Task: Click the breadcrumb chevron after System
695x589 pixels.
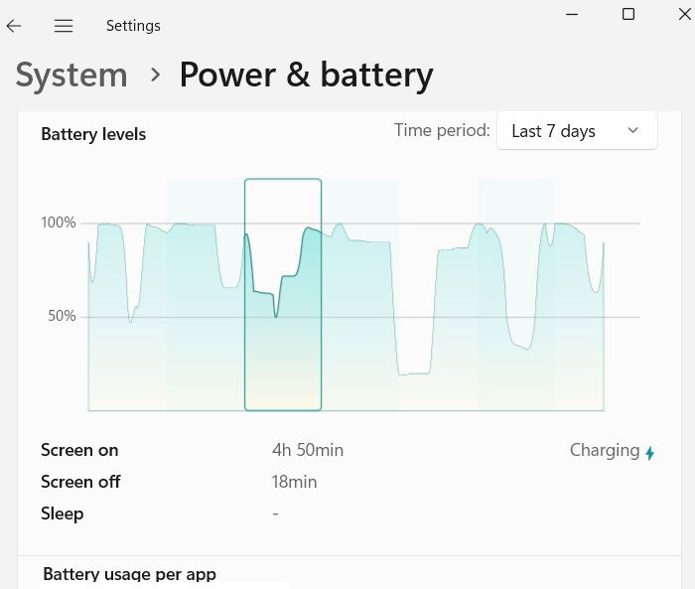Action: click(155, 74)
